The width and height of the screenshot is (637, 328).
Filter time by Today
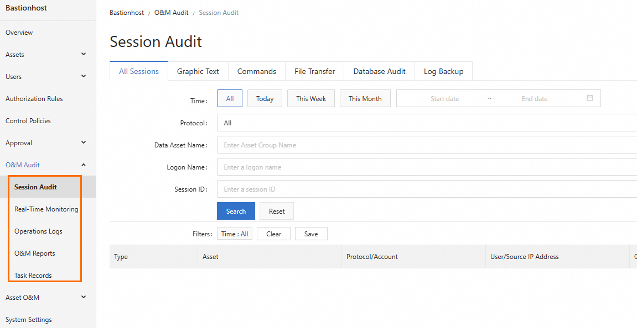[x=265, y=99]
